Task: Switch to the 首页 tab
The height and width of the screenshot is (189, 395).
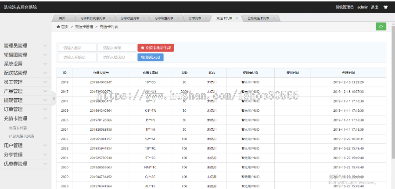Action: 62,18
